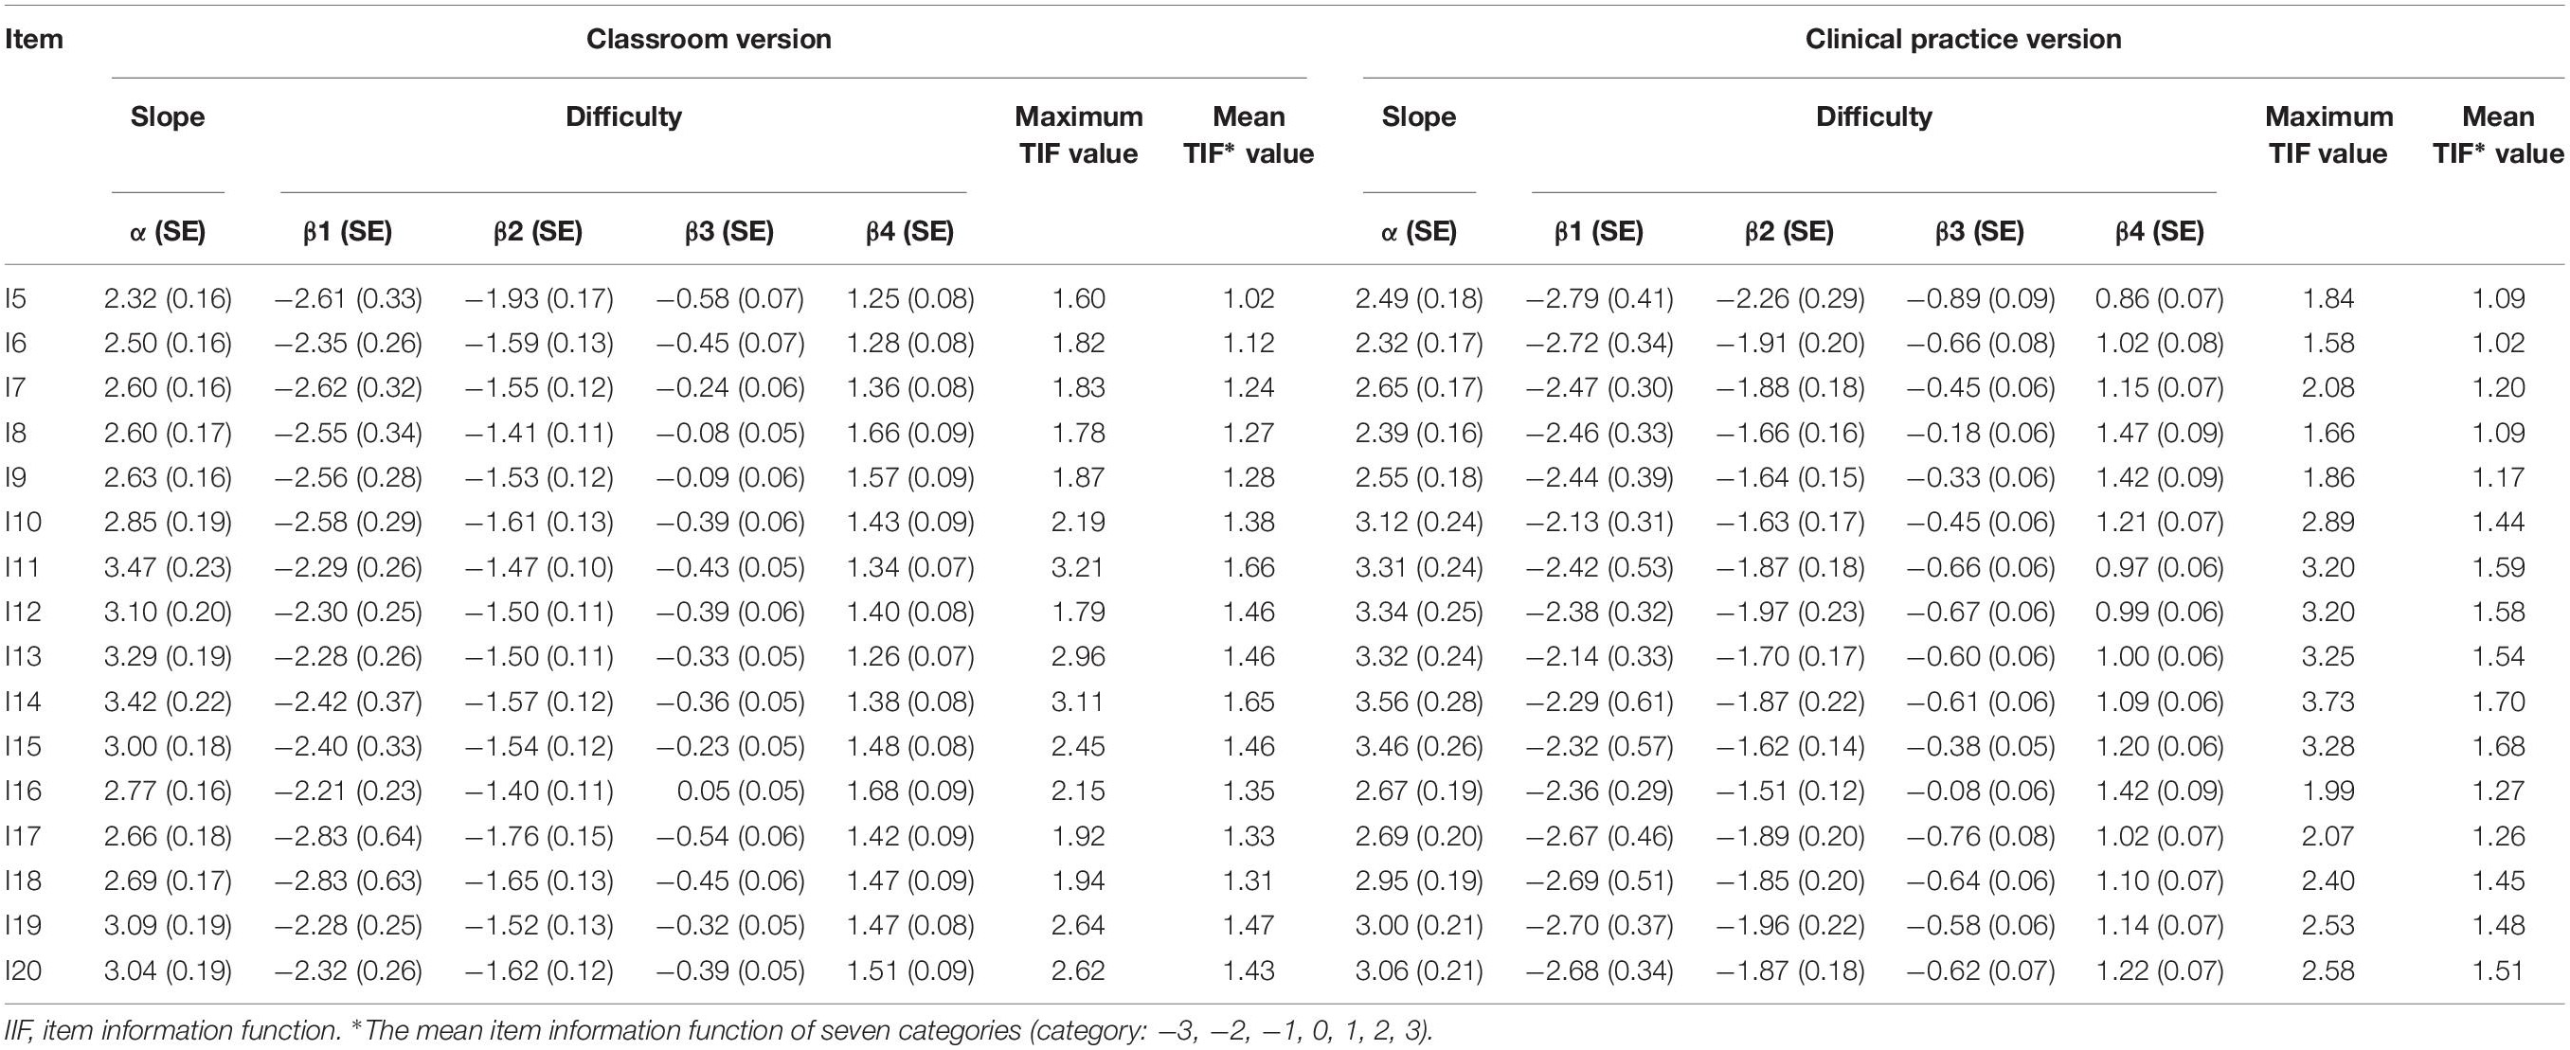This screenshot has height=1050, width=2570.
Task: Click clinical maximum TIF "2.40" in row I18
Action: [2328, 881]
